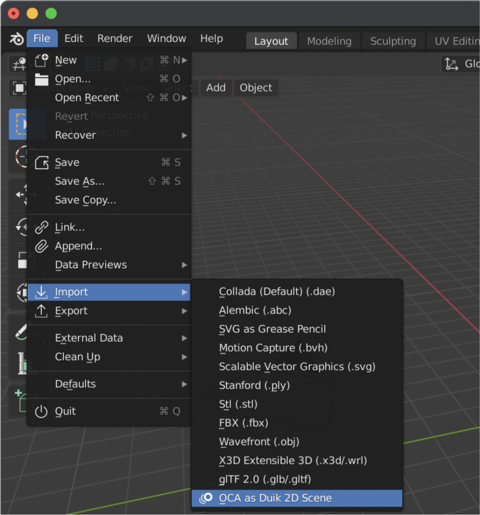Click the paperclip icon next to Append...

tap(42, 246)
